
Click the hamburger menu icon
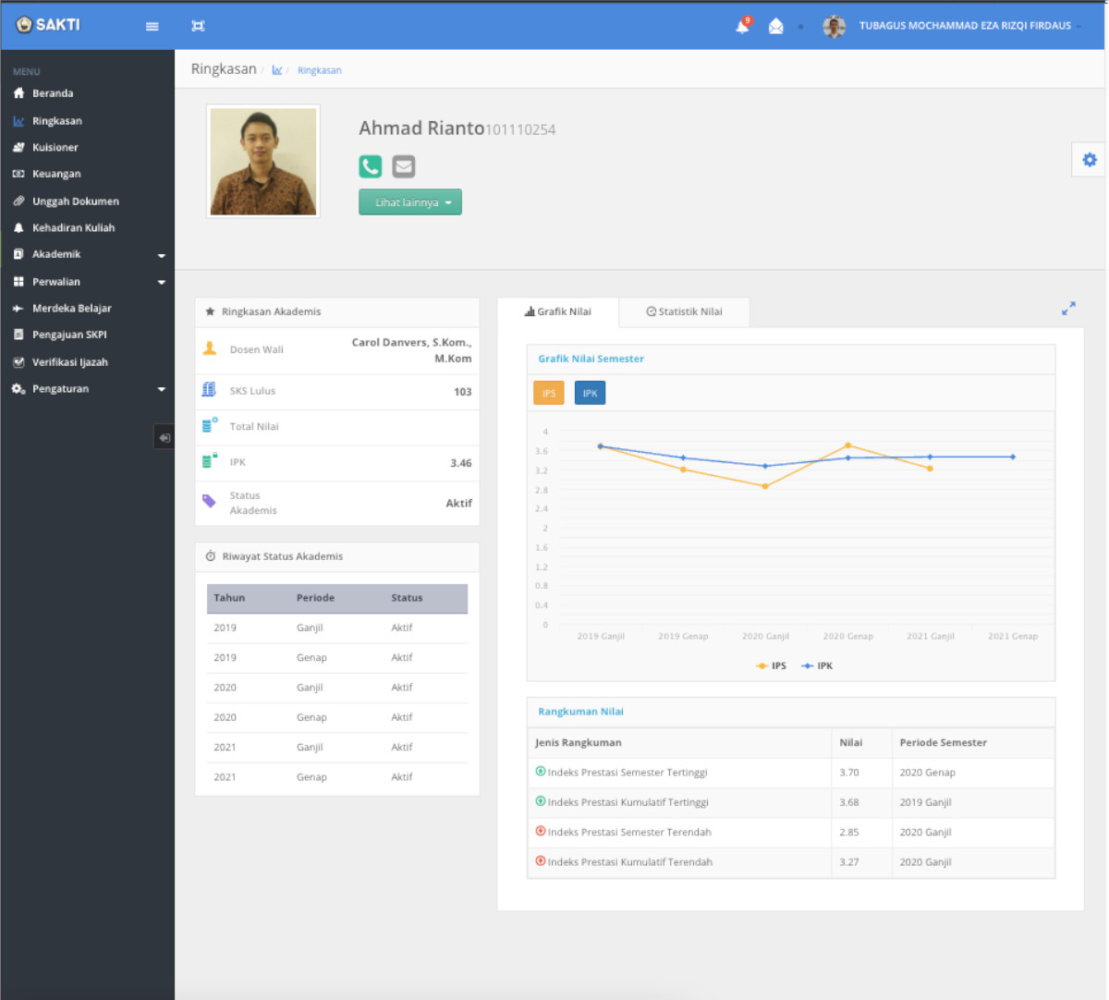point(152,26)
